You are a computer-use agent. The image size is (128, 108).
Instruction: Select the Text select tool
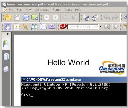click(43, 27)
